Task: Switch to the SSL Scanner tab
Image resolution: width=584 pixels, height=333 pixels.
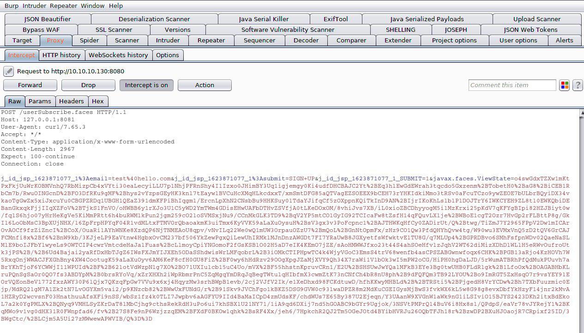Action: [x=114, y=30]
